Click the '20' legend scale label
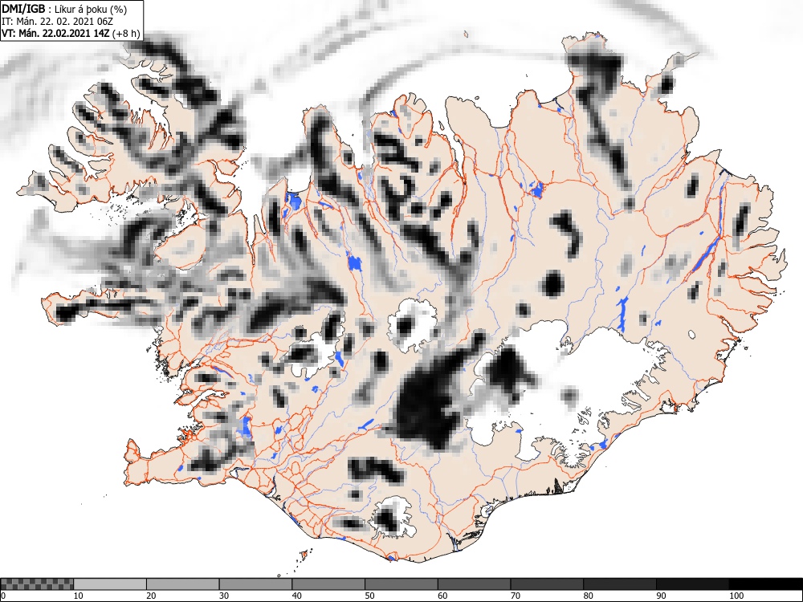This screenshot has height=602, width=803. (151, 596)
